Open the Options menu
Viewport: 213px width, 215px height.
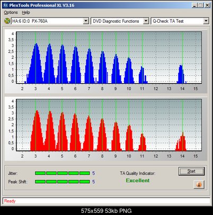coord(11,13)
